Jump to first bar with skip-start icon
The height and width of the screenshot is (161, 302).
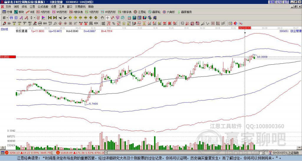[x=50, y=18]
